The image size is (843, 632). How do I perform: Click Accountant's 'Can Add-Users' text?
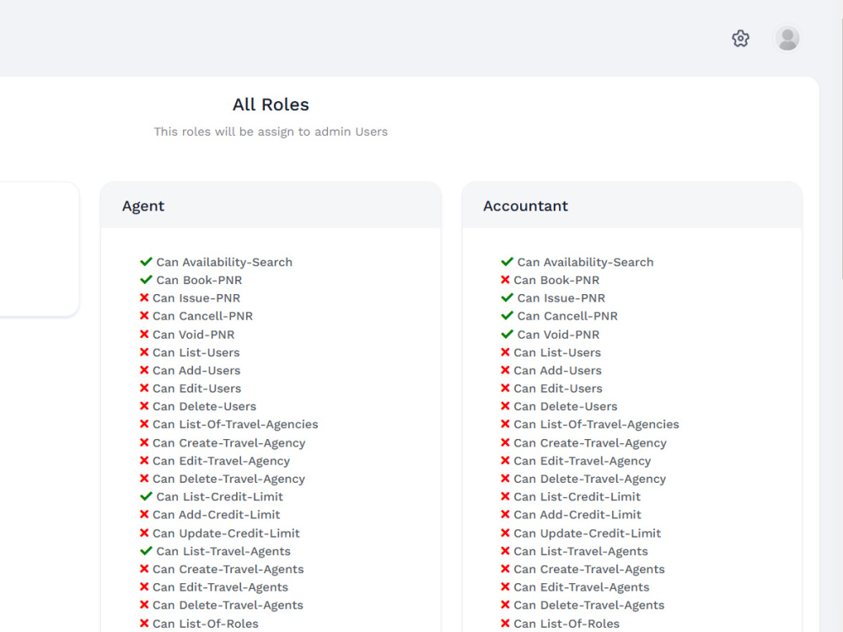click(x=557, y=370)
